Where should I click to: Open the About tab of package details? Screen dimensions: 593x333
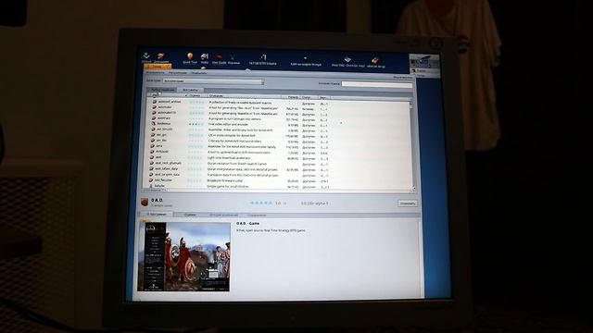coord(157,215)
